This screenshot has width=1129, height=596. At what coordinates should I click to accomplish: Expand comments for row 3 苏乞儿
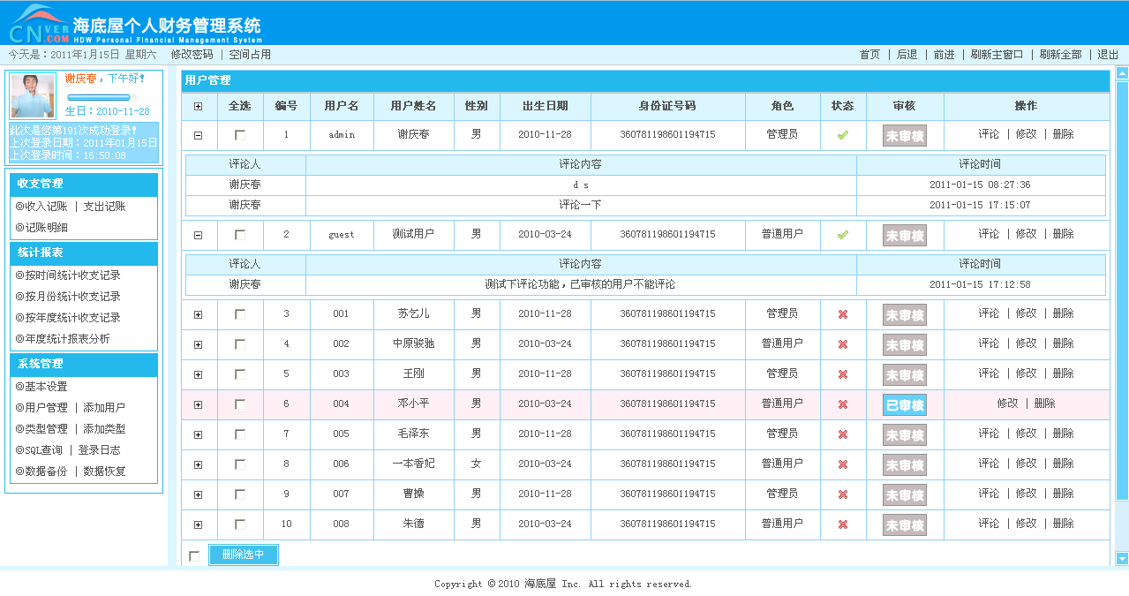coord(198,315)
